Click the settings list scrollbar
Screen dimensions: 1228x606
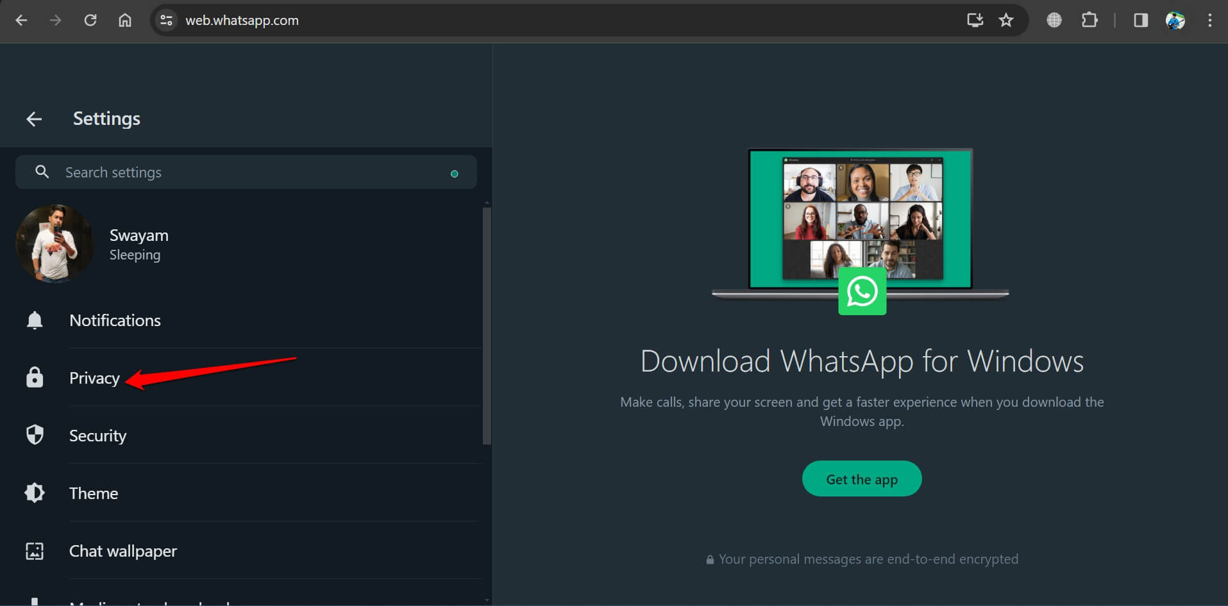(487, 325)
